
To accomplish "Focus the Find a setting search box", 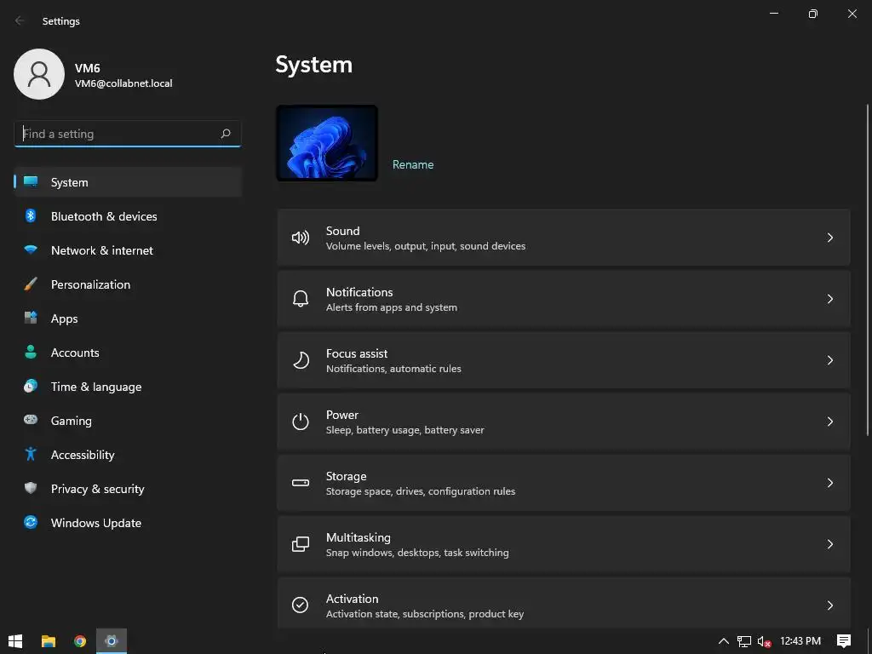I will [118, 134].
